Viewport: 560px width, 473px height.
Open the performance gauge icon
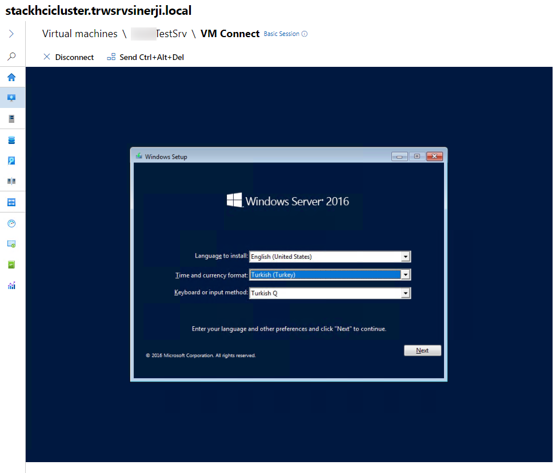pos(11,223)
